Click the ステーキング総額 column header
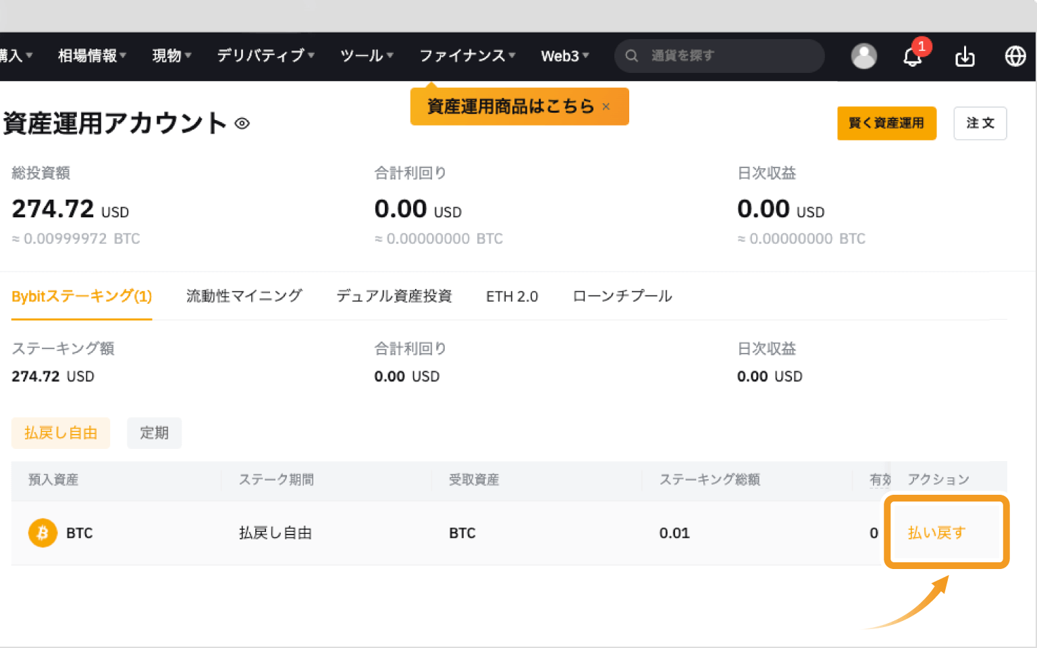Viewport: 1037px width, 648px height. coord(710,480)
